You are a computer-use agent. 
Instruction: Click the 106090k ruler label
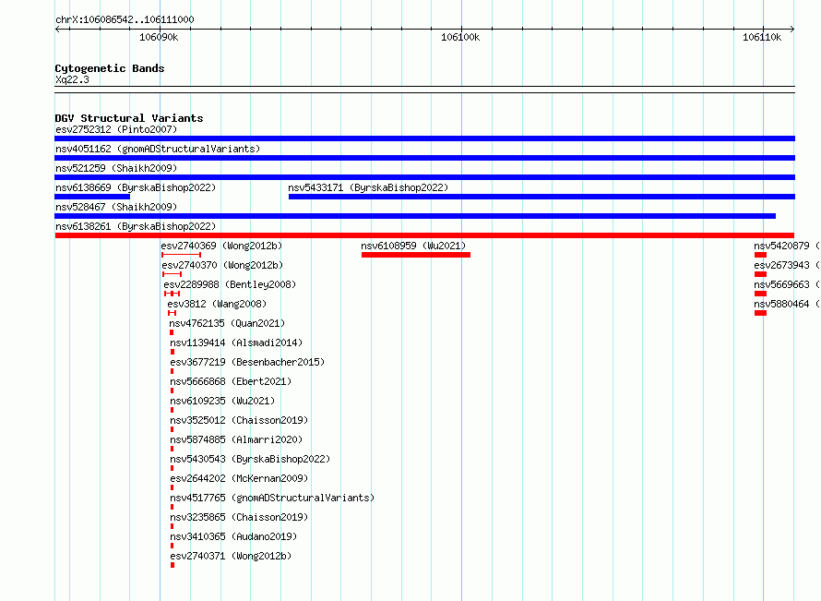(x=159, y=37)
